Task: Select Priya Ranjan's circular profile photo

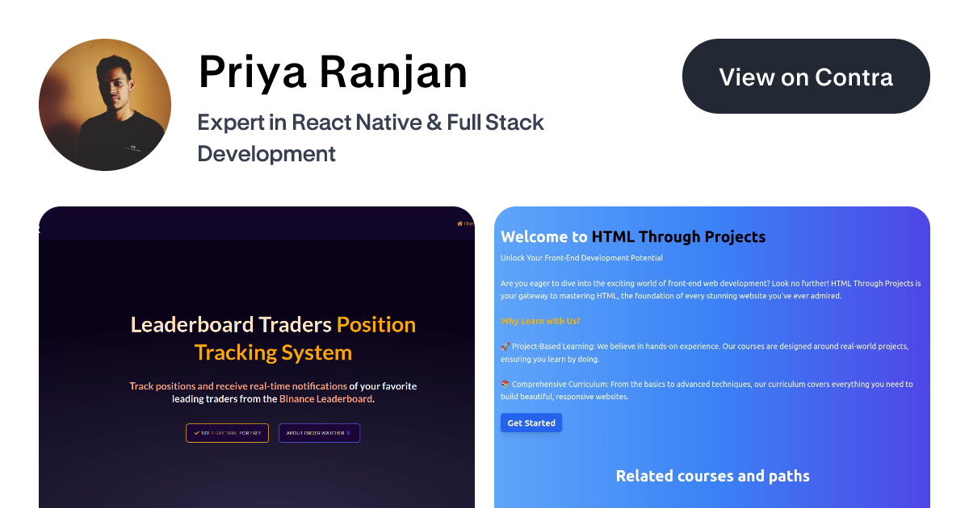Action: coord(105,104)
